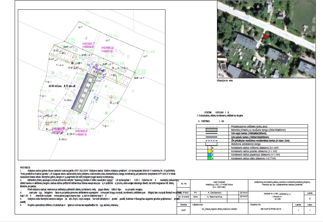The width and height of the screenshot is (323, 222).
Task: Click the deciduous tree symbol below the container pad
Action: pyautogui.click(x=88, y=121)
